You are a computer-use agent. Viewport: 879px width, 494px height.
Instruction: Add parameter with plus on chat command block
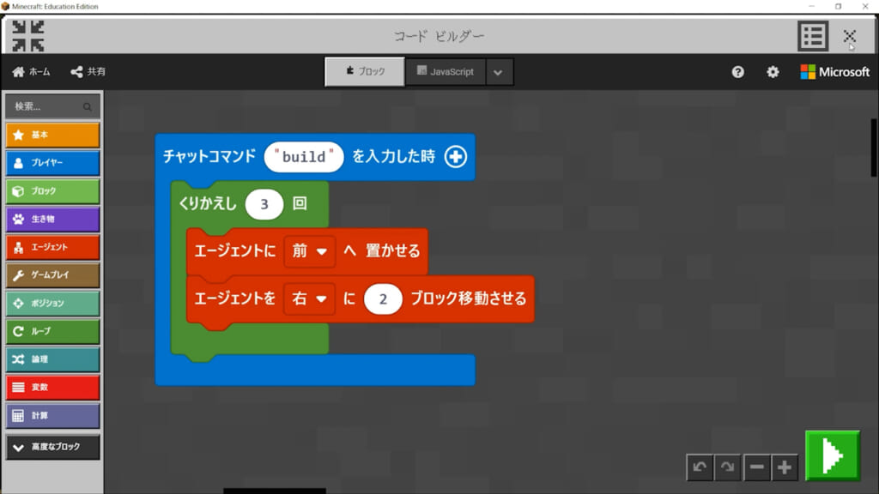(x=455, y=157)
